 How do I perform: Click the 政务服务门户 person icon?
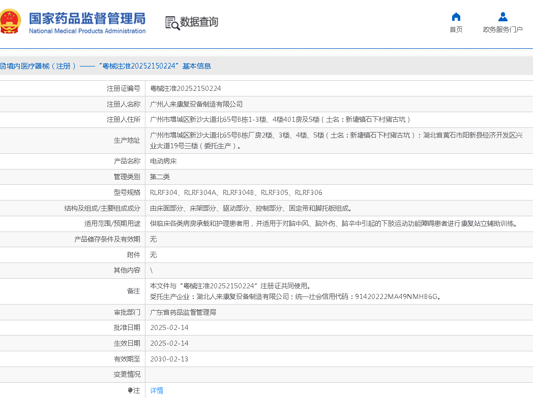click(x=502, y=17)
